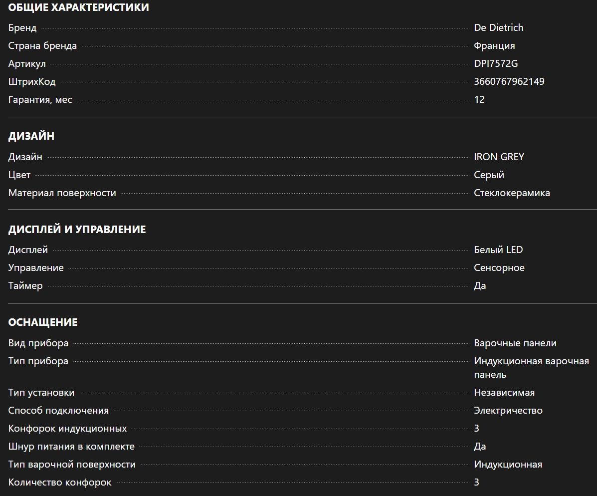597x496 pixels.
Task: Click the Шнур питания в комплекте label
Action: pyautogui.click(x=71, y=447)
